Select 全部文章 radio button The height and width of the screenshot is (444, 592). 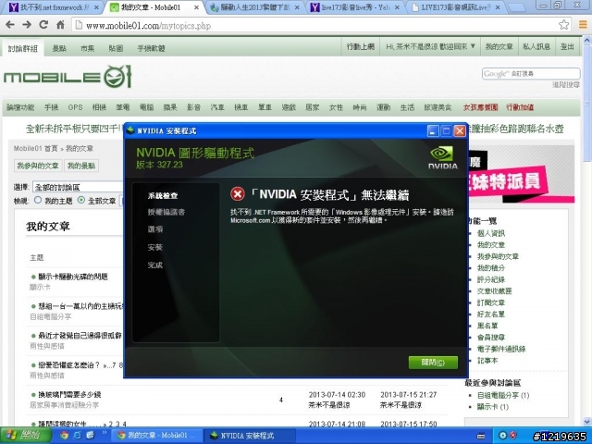tap(80, 200)
